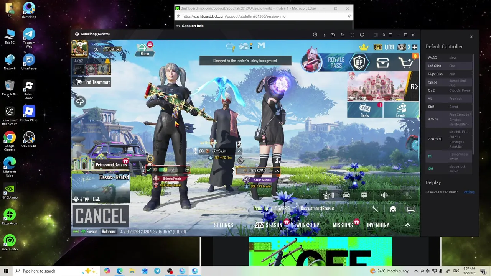Open the Events tile
Viewport: 491px width, 276px height.
pos(401,110)
